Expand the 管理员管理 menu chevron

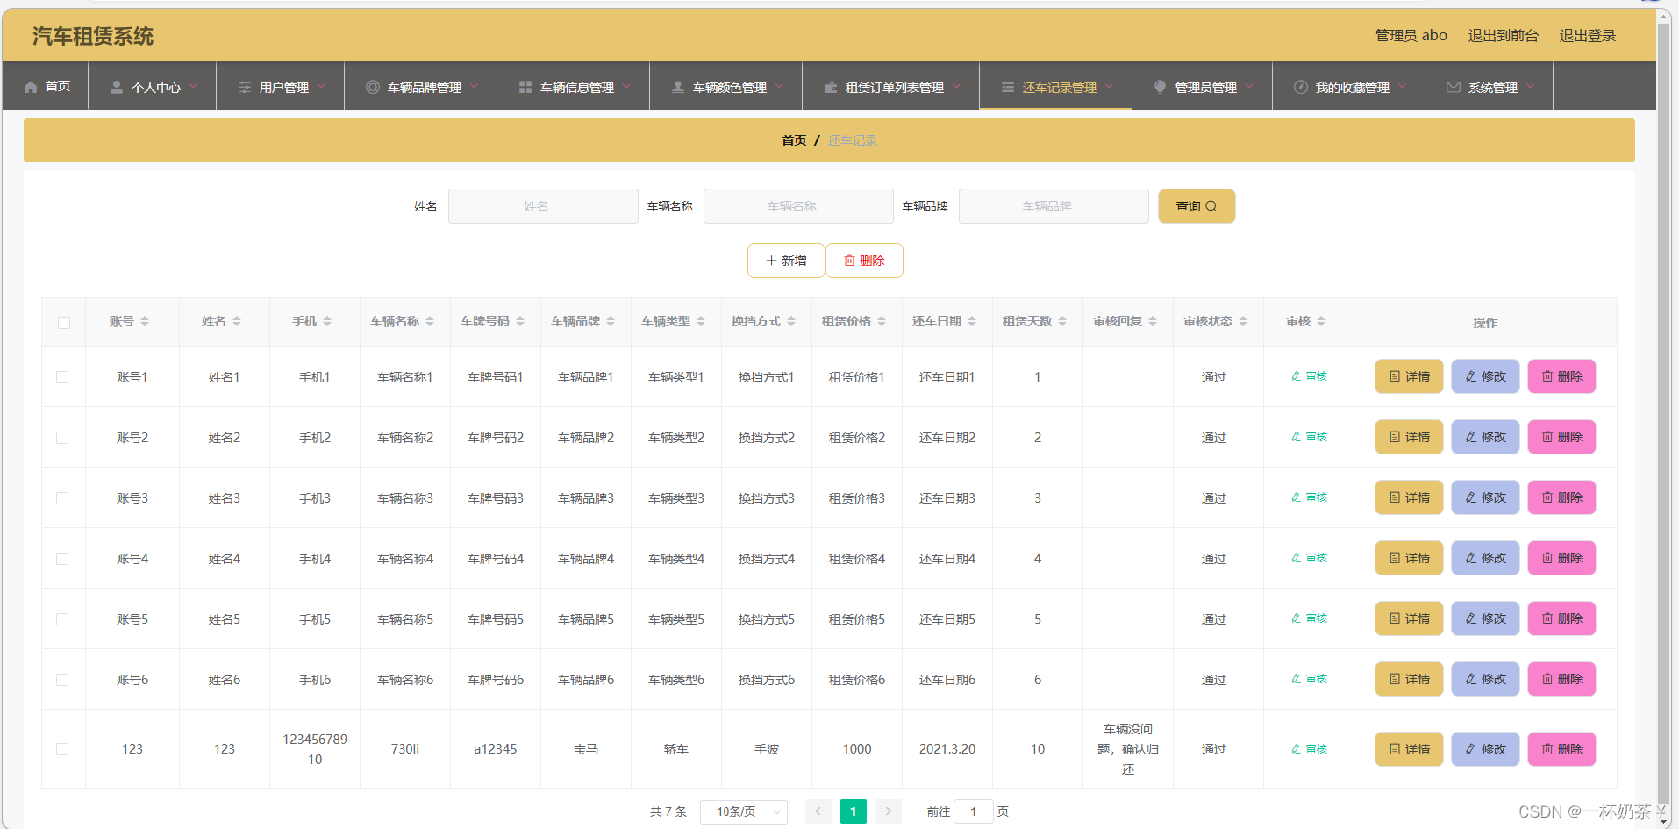pyautogui.click(x=1249, y=86)
